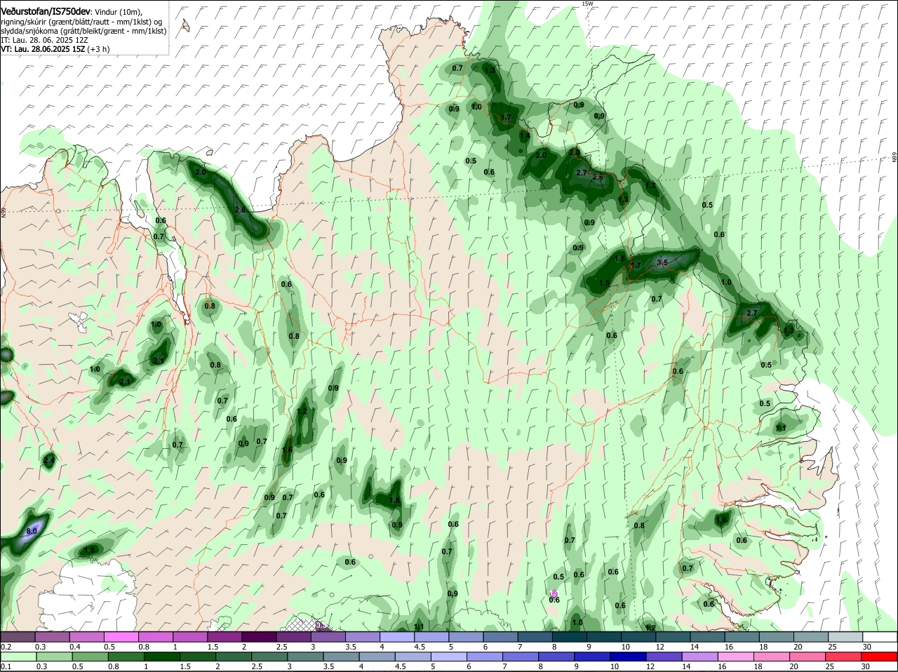Select the white above-30 swatch on the upper scale
This screenshot has height=672, width=898.
pos(880,637)
